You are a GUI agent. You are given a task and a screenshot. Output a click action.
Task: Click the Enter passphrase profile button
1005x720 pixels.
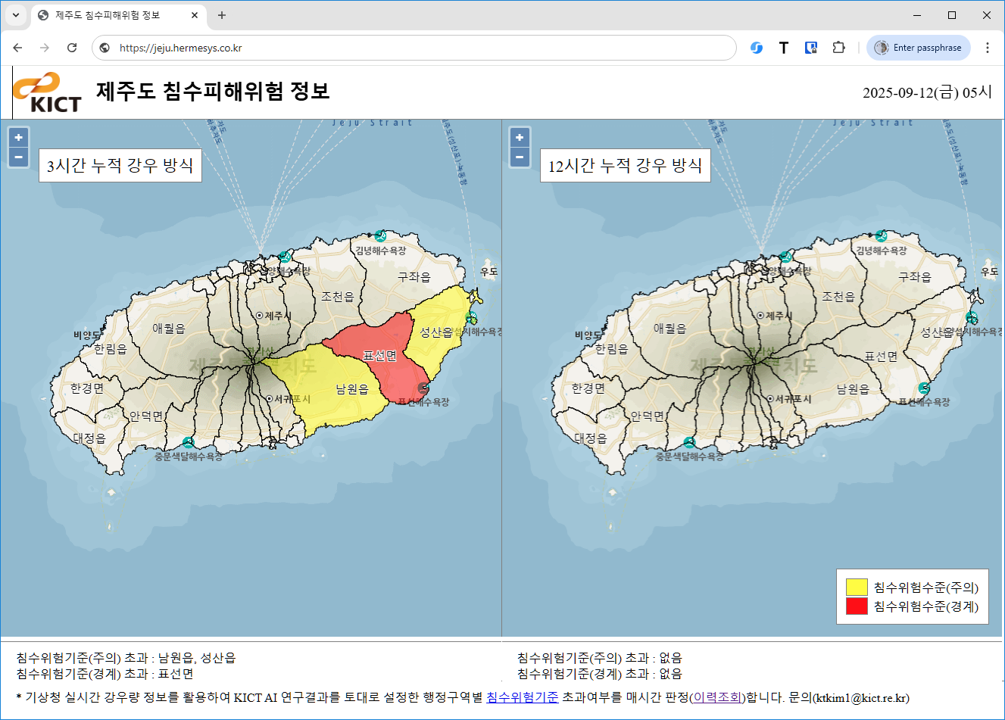click(x=919, y=48)
